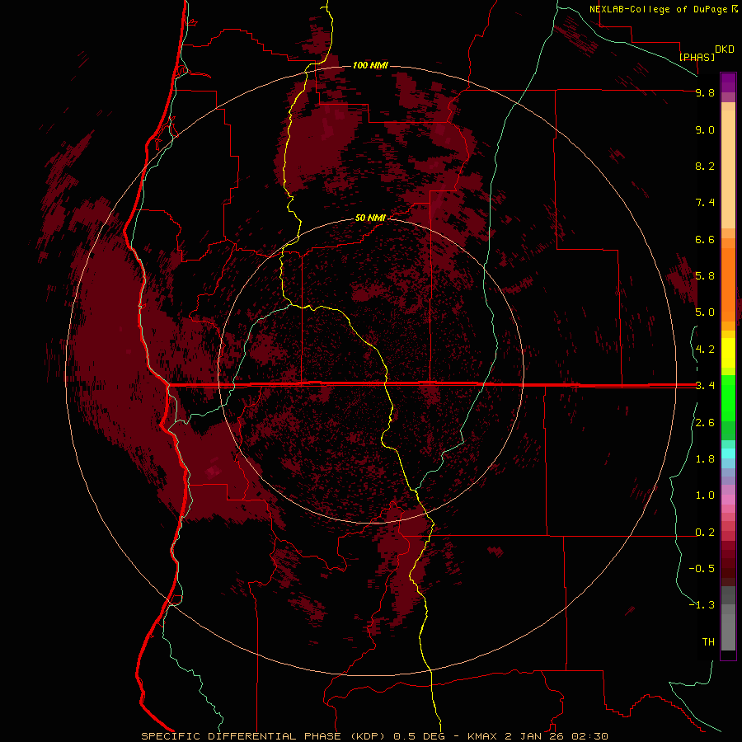Click the cyan band of color bar
The width and height of the screenshot is (742, 742).
click(728, 453)
